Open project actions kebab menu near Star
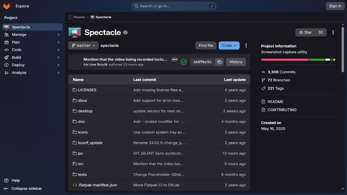The image size is (347, 195). pos(333,32)
